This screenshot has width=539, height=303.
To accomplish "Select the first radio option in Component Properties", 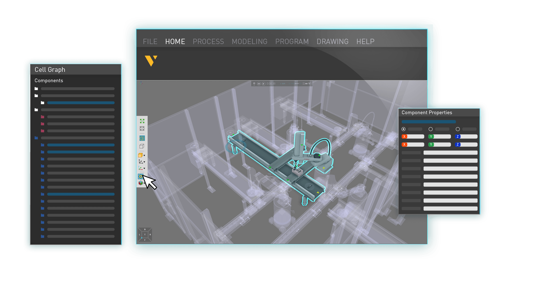I will (x=404, y=129).
